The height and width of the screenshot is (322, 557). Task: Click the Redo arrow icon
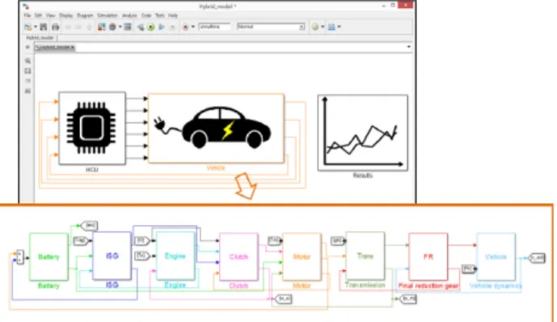pos(78,27)
